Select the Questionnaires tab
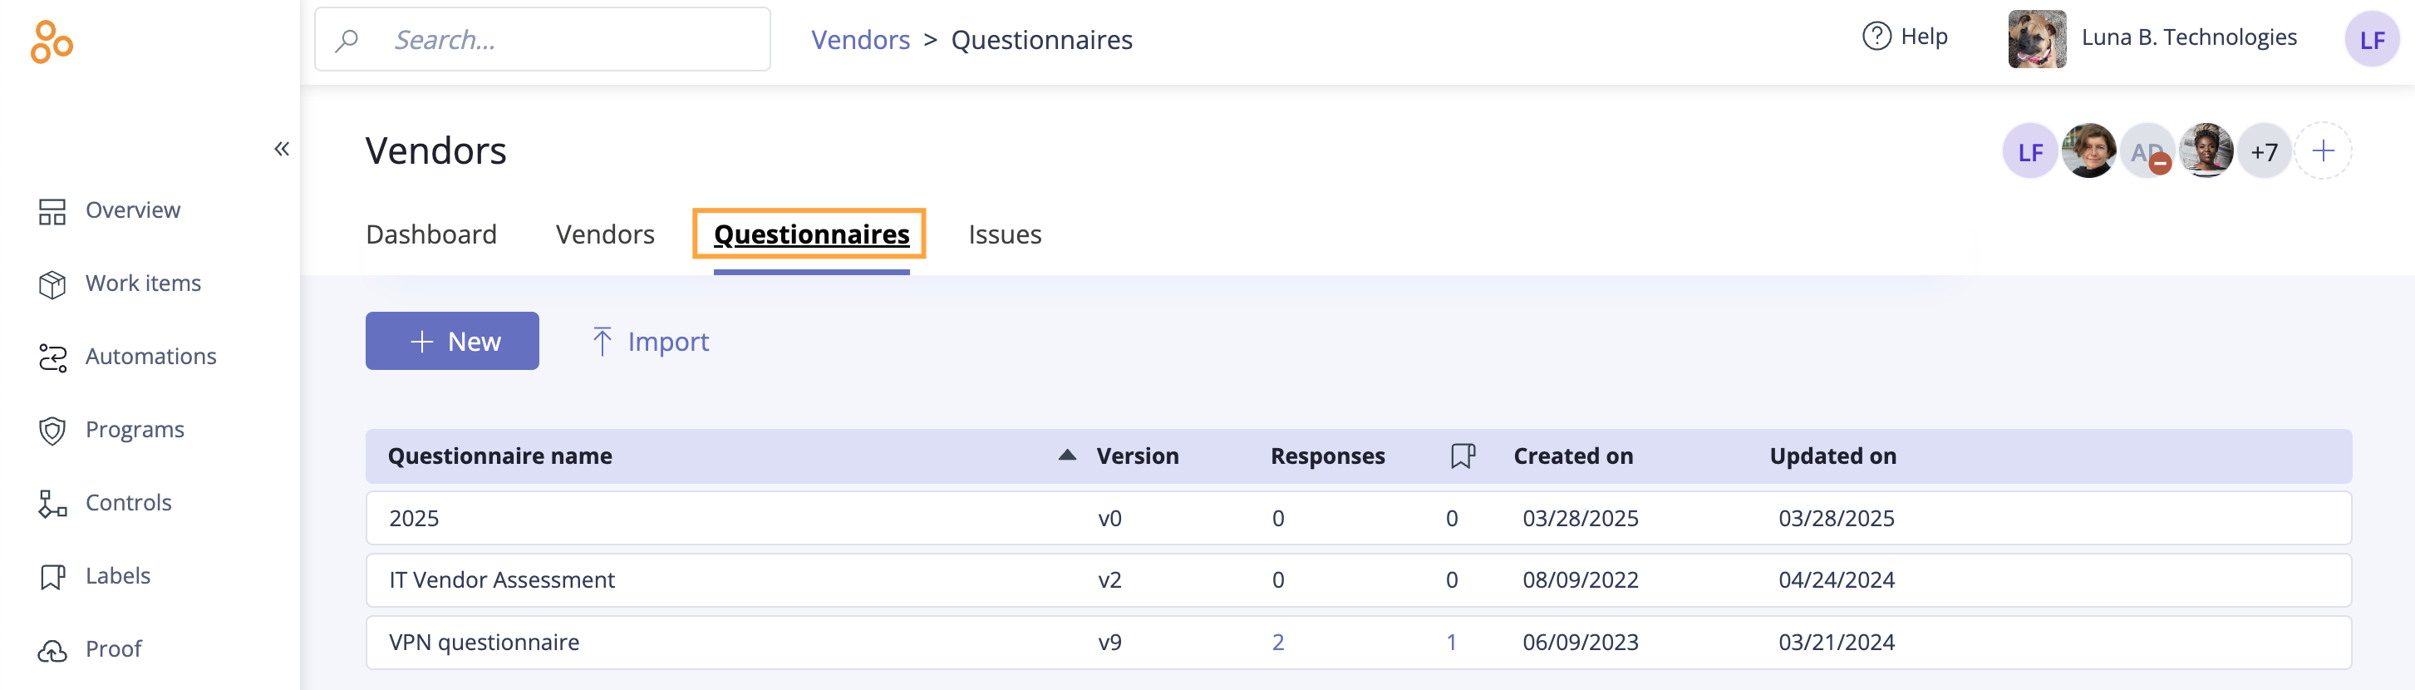 click(x=811, y=234)
